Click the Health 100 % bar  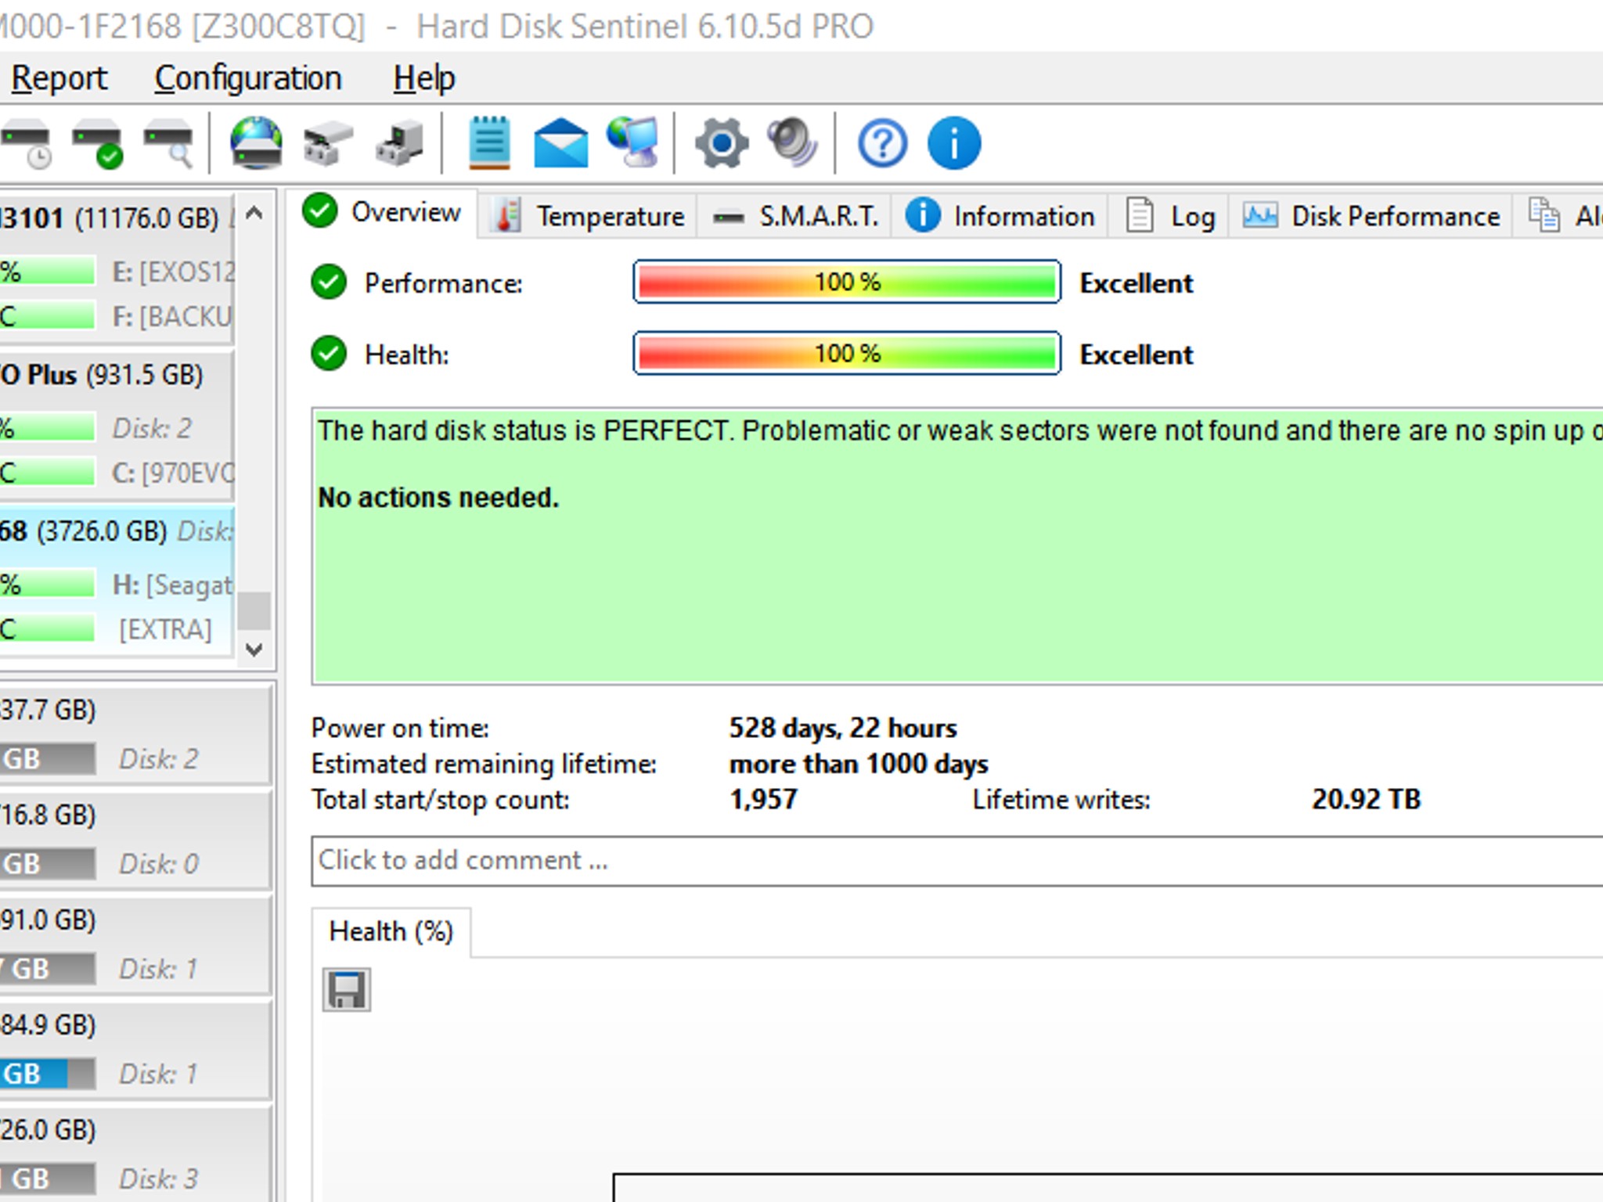tap(847, 354)
